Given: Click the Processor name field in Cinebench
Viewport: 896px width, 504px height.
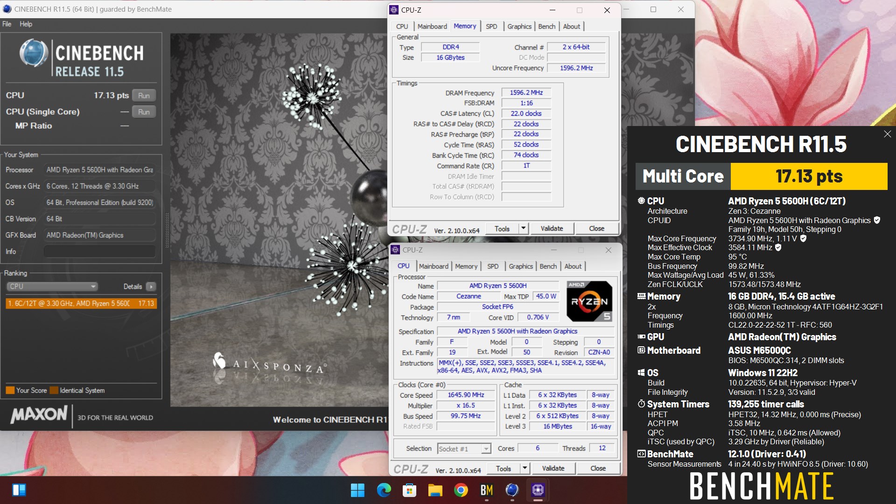Looking at the screenshot, I should click(x=99, y=170).
